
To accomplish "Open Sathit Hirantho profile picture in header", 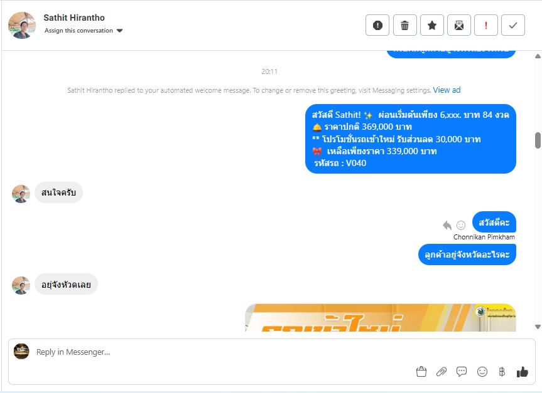I will [22, 25].
